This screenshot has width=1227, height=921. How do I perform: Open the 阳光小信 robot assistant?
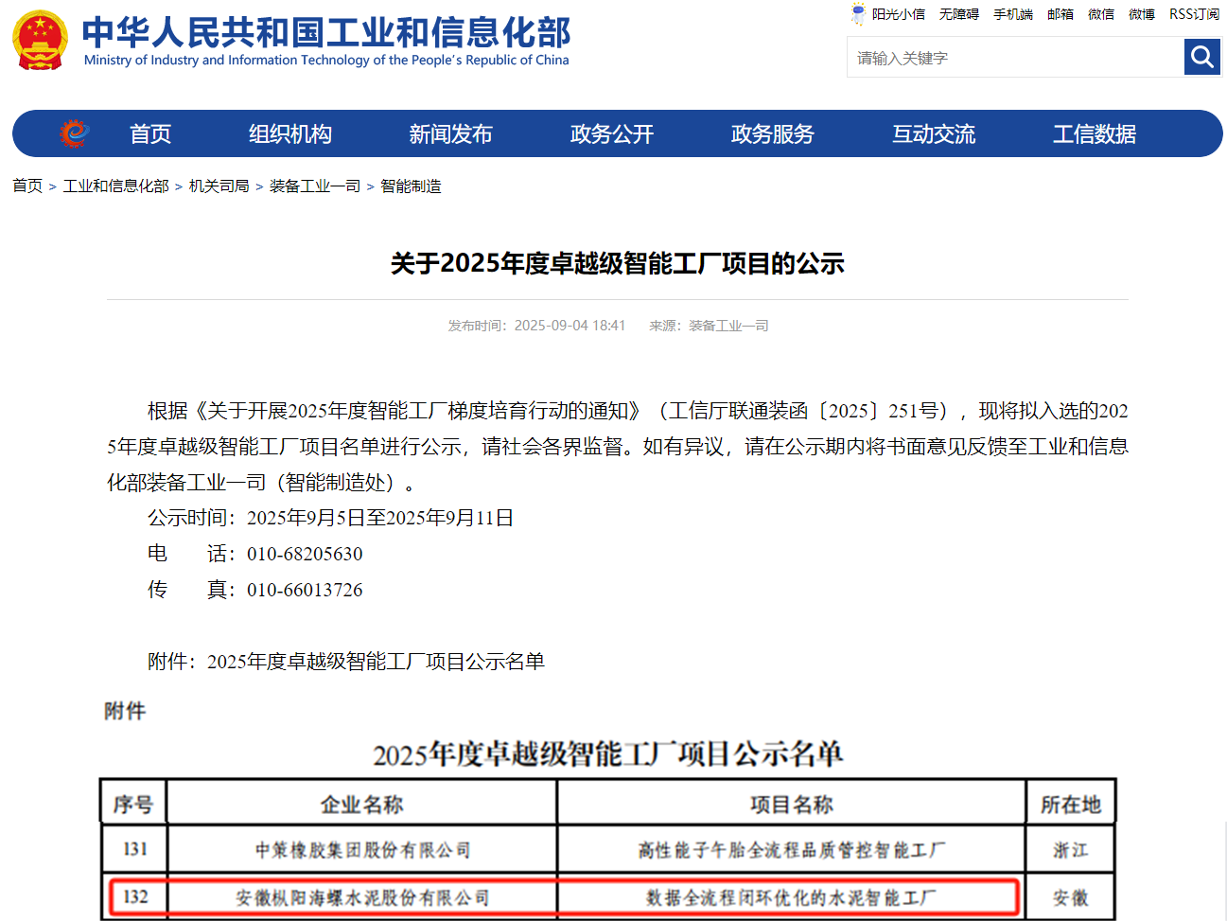click(887, 14)
